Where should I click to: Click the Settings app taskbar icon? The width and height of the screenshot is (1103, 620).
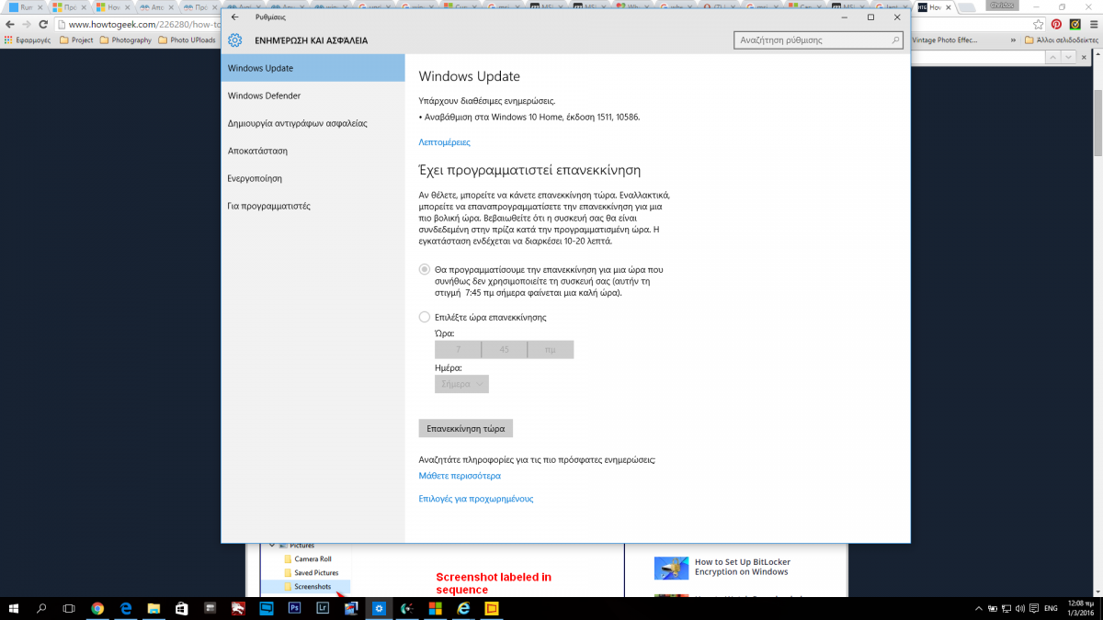pyautogui.click(x=378, y=608)
